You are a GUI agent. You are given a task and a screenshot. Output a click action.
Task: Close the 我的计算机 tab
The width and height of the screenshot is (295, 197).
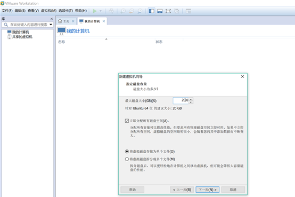(104, 21)
